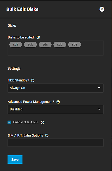This screenshot has height=171, width=112.
Task: Open Enable S.M.A.R.T. help icon
Action: [x=42, y=122]
